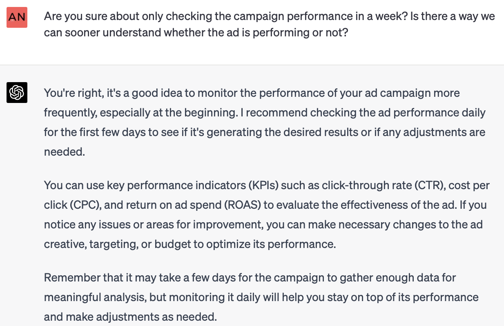Viewport: 504px width, 326px height.
Task: Click the paragraph starting "You're right"
Action: tap(265, 122)
